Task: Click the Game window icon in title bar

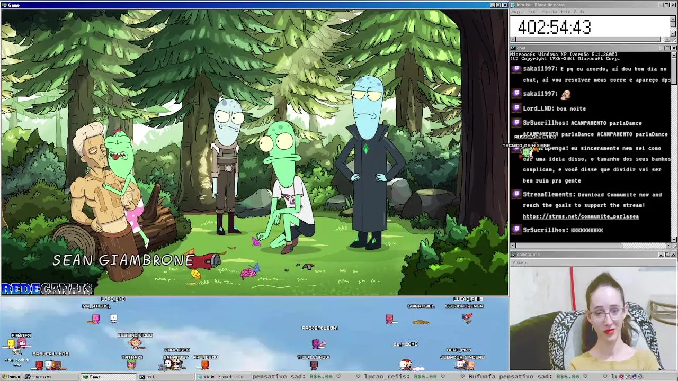Action: [4, 5]
